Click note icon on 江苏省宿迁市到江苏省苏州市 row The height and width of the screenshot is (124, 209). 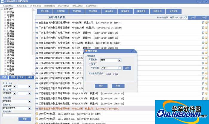pyautogui.click(x=203, y=93)
